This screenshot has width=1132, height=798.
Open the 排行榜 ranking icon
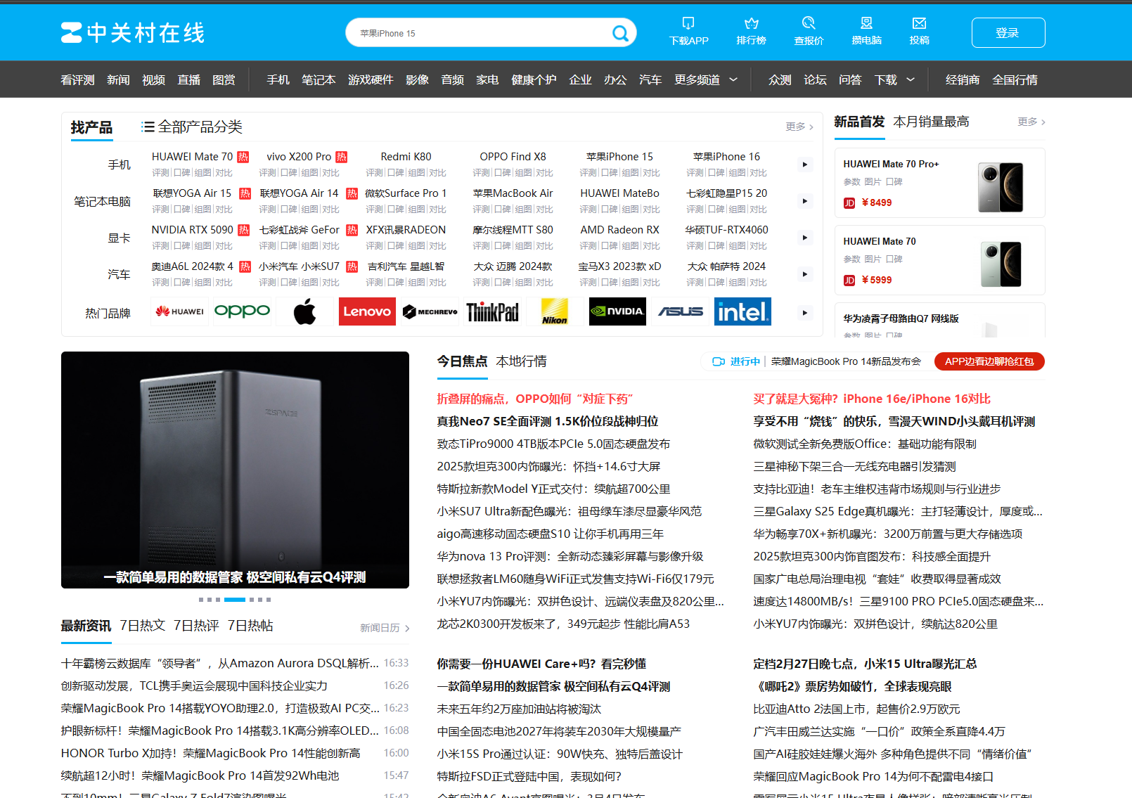[751, 23]
